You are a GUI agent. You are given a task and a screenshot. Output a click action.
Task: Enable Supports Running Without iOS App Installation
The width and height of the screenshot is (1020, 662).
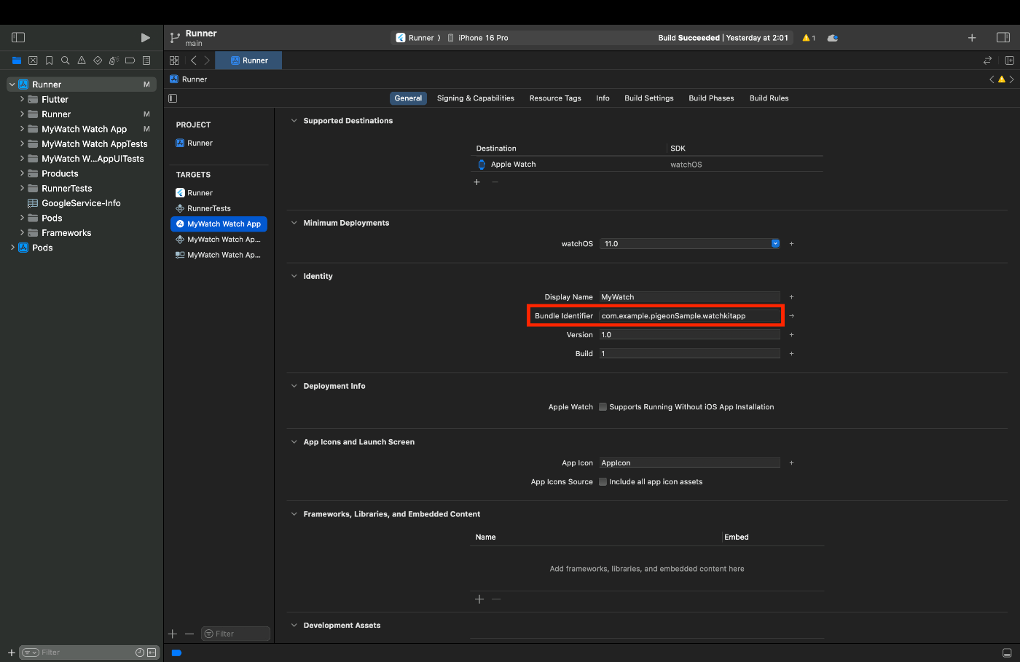tap(603, 407)
